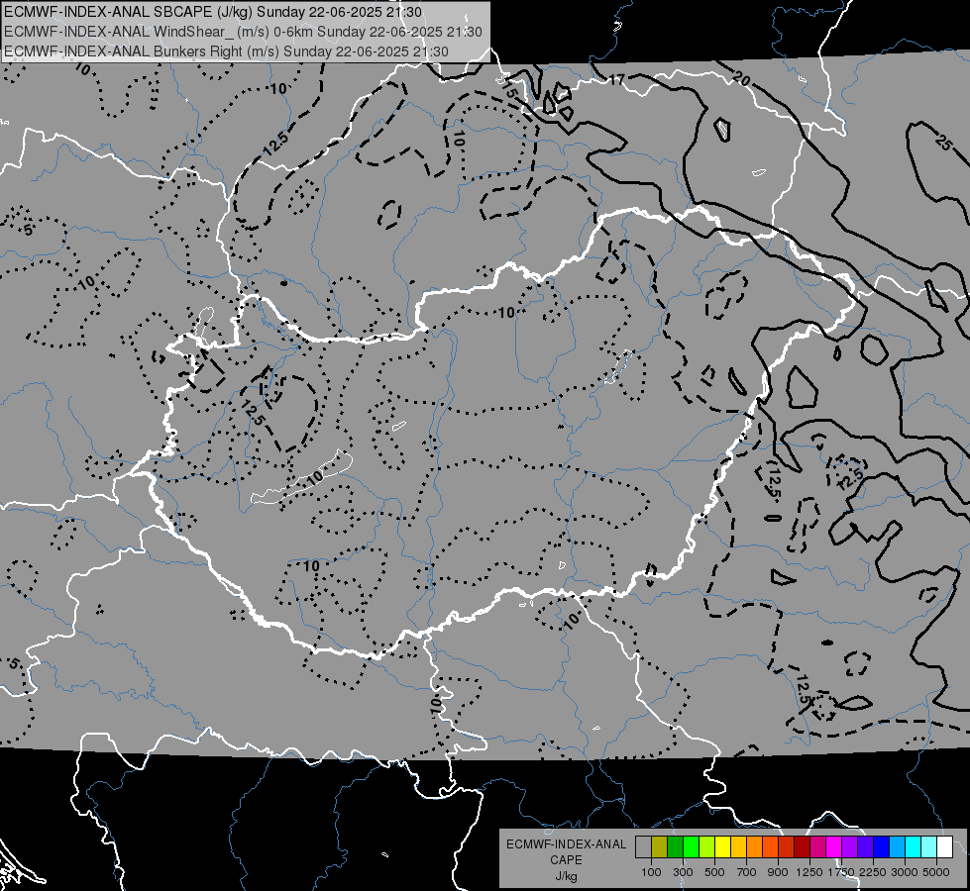Click the 5000 value in legend scale
Image resolution: width=970 pixels, height=891 pixels.
(x=936, y=872)
